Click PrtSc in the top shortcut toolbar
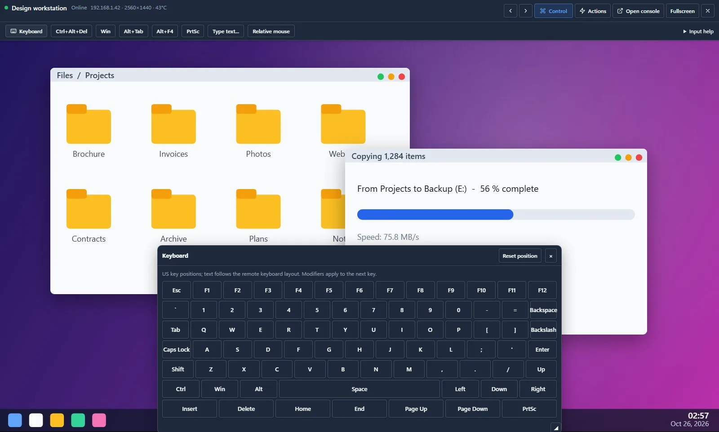This screenshot has height=432, width=719. pyautogui.click(x=193, y=31)
